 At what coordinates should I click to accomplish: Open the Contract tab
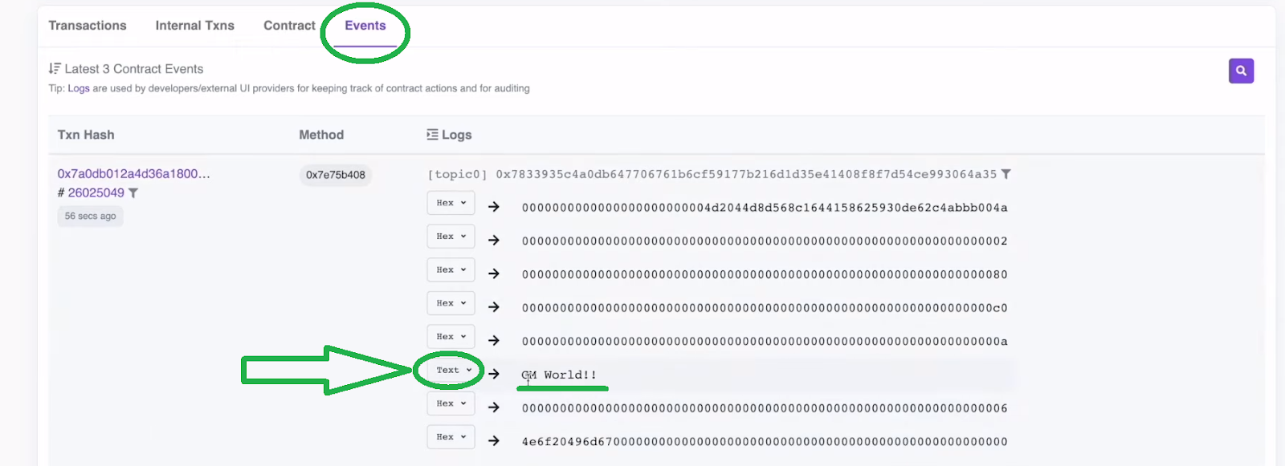pyautogui.click(x=289, y=26)
